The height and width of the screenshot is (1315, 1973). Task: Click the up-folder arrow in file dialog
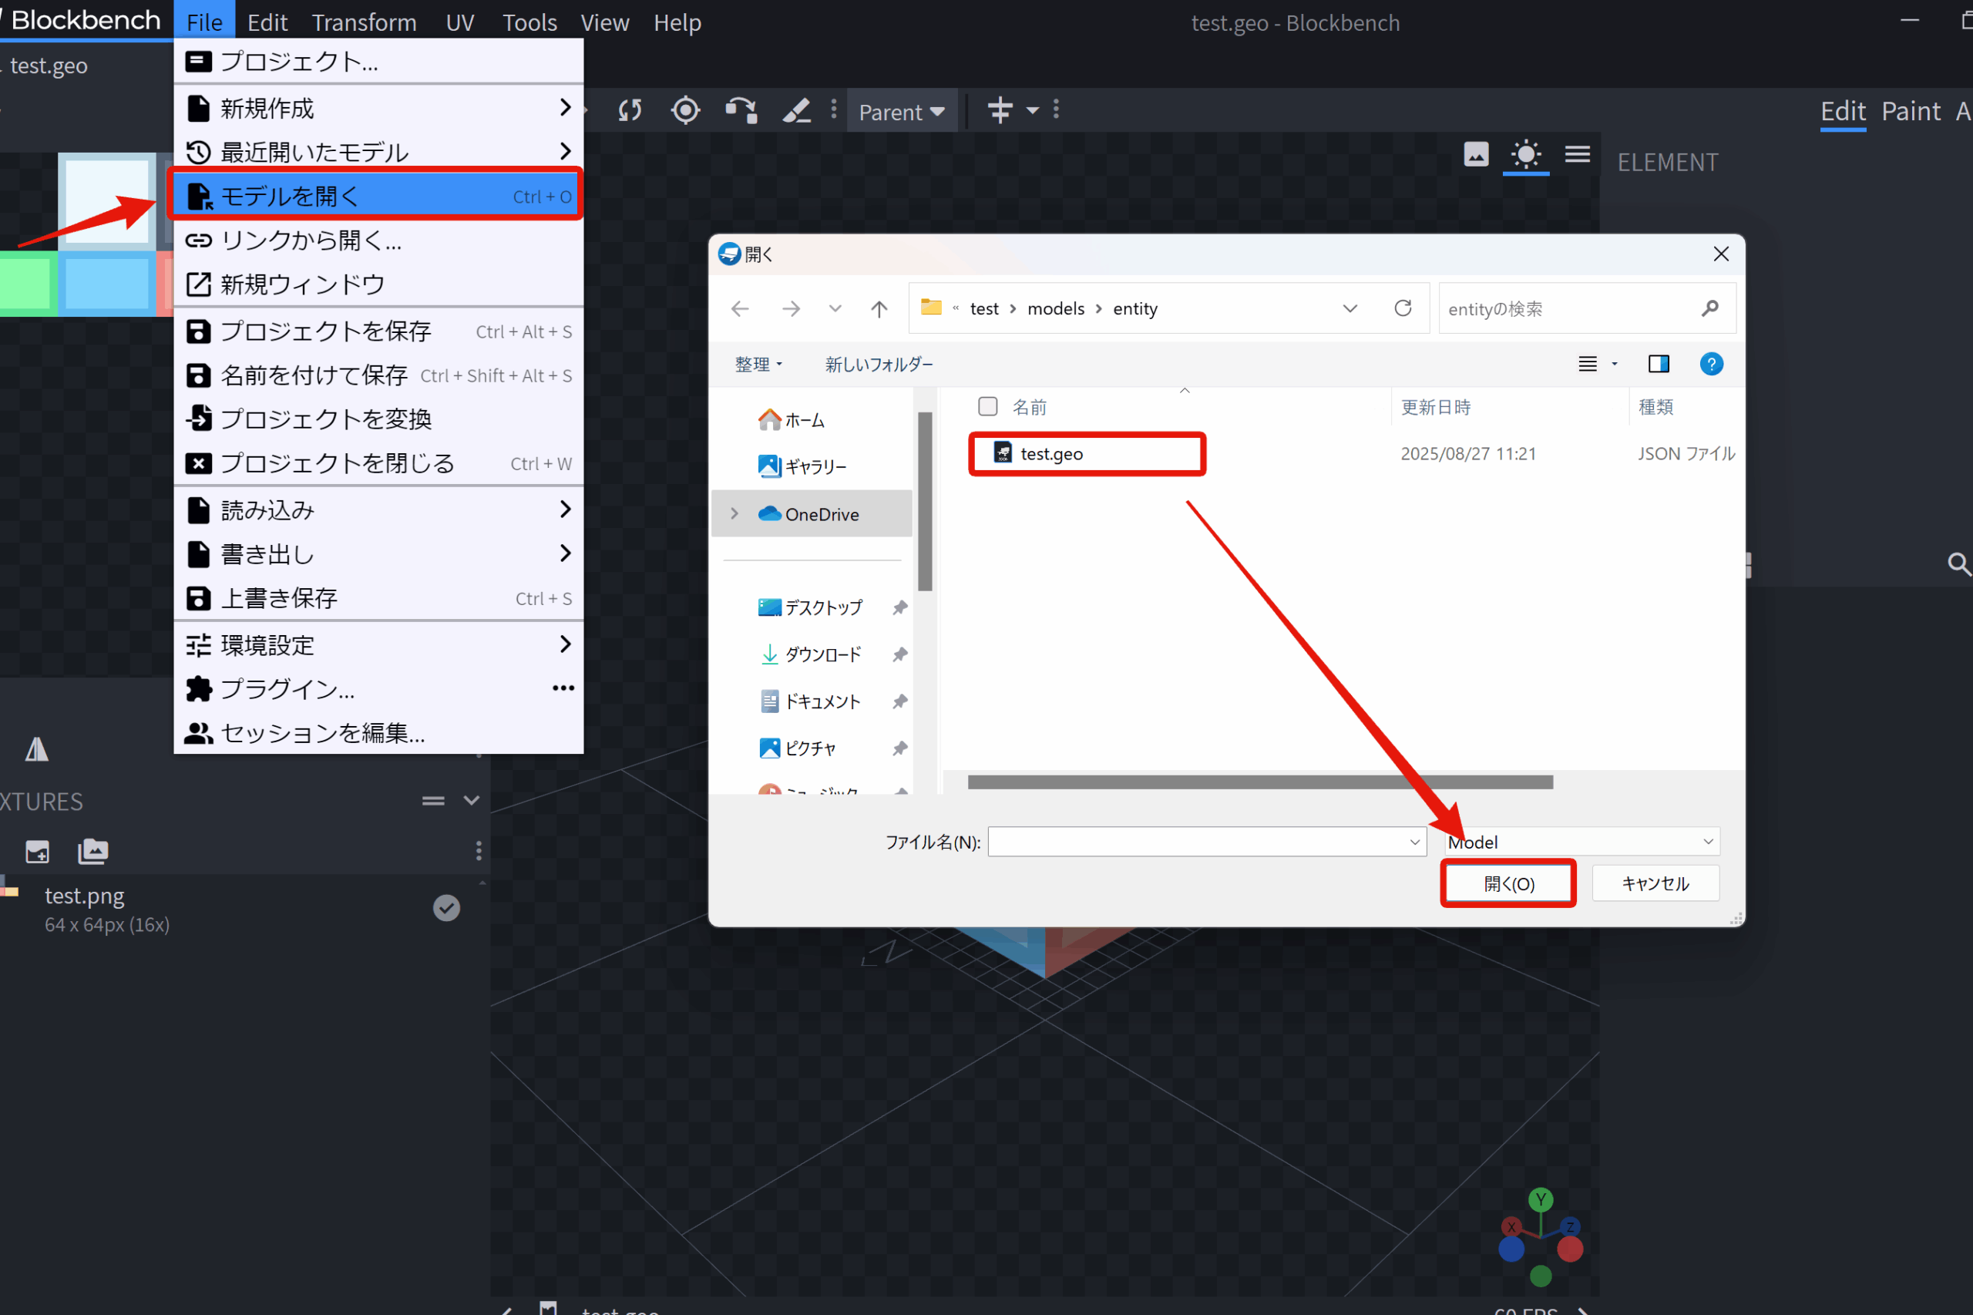click(879, 308)
